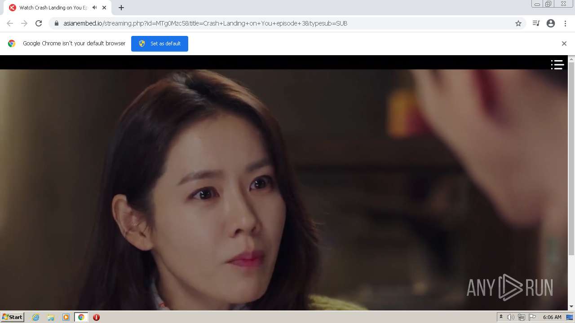Open Chrome three-dot menu
This screenshot has width=575, height=323.
click(565, 23)
